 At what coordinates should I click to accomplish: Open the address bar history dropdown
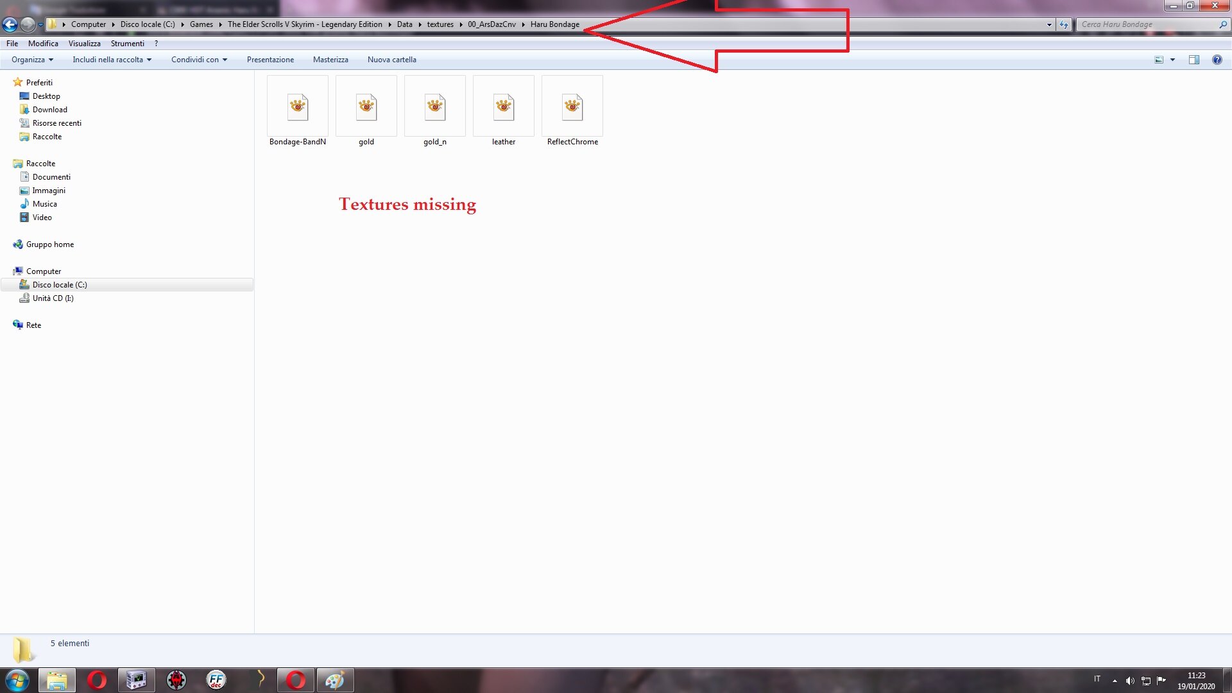1049,25
